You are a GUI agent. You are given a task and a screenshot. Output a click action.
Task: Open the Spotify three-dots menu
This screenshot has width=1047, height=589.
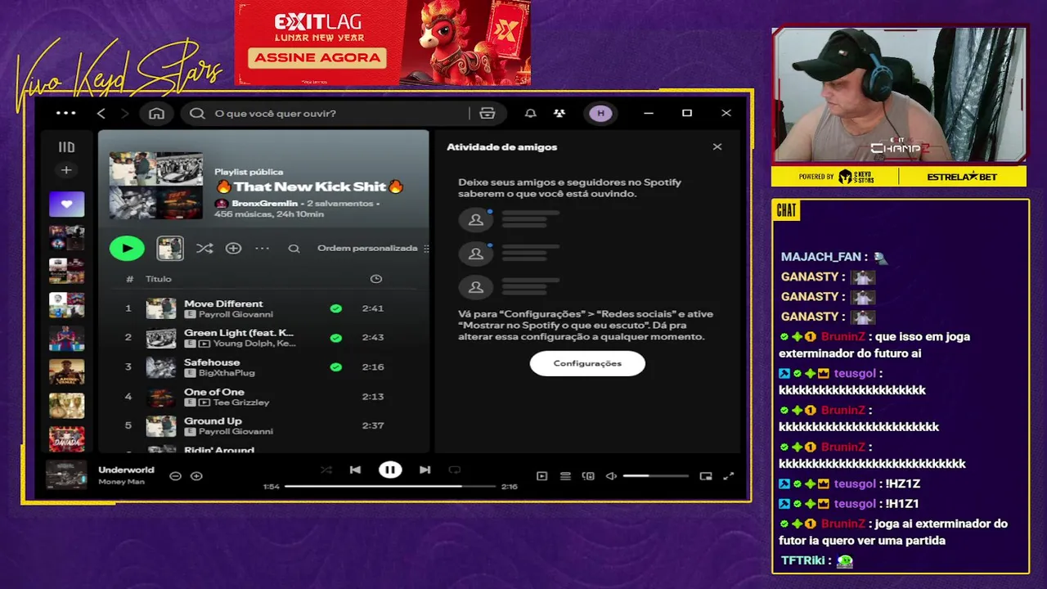click(x=65, y=113)
